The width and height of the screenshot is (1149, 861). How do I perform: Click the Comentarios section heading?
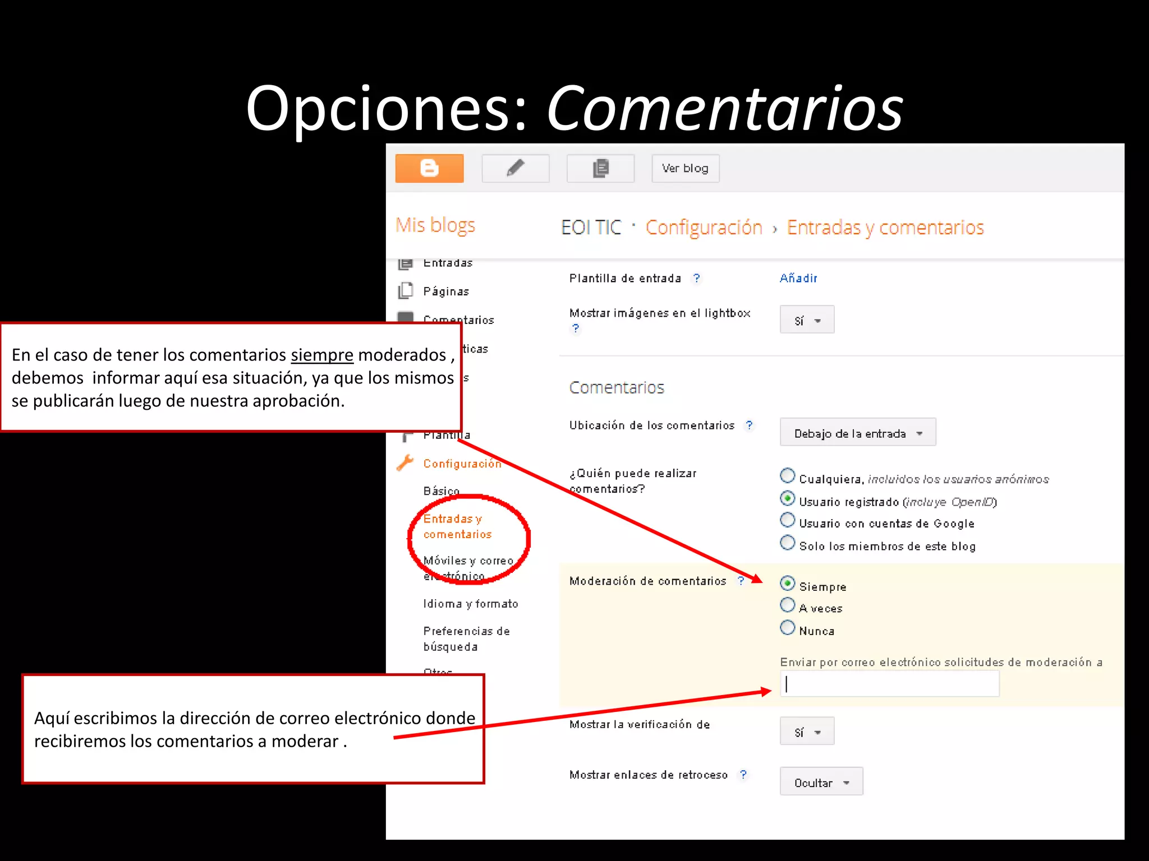click(x=617, y=387)
